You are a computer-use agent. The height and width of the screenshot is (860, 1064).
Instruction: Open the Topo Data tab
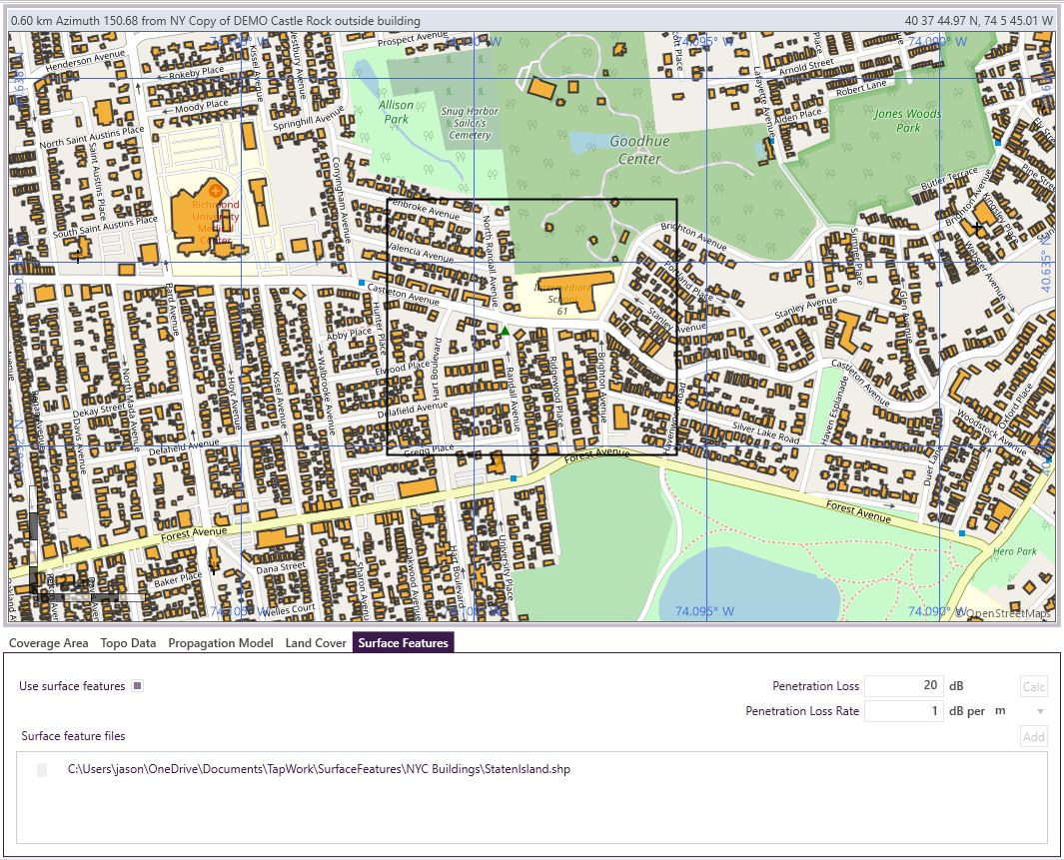(128, 643)
